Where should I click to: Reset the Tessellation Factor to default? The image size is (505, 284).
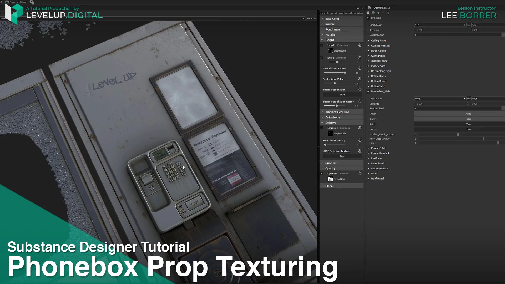[360, 68]
